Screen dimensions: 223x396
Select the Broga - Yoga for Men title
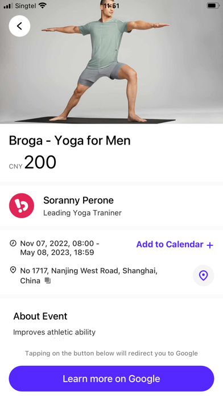tap(70, 141)
